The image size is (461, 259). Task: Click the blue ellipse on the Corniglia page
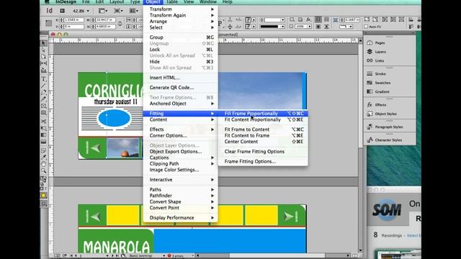coord(114,118)
